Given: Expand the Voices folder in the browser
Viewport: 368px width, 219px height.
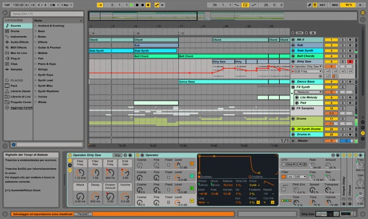Looking at the screenshot, I should click(x=36, y=97).
